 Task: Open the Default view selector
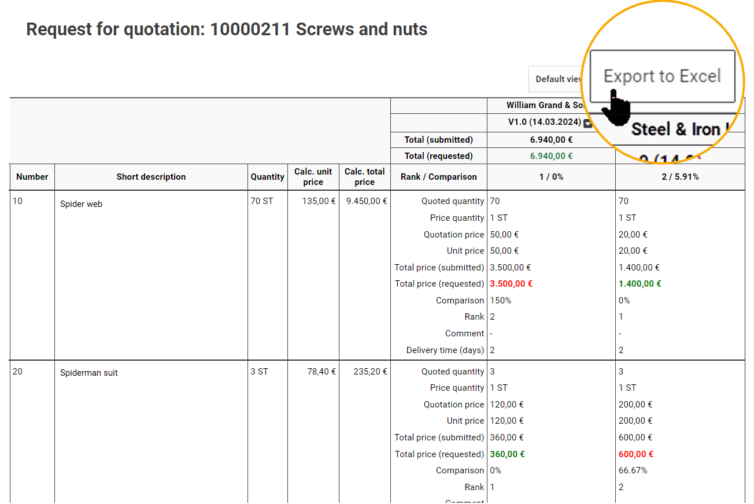coord(557,79)
